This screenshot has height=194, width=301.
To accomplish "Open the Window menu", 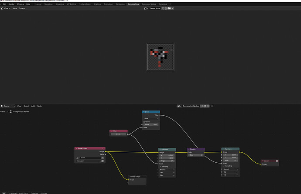I will (21, 4).
